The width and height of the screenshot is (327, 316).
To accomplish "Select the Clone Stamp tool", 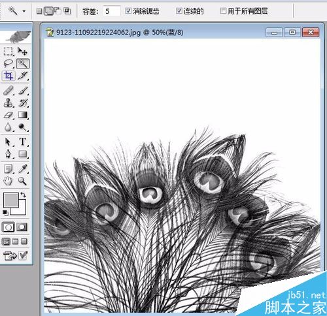I will pos(9,103).
